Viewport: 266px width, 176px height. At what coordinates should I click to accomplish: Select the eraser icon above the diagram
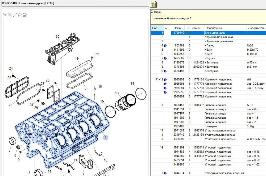(20, 15)
